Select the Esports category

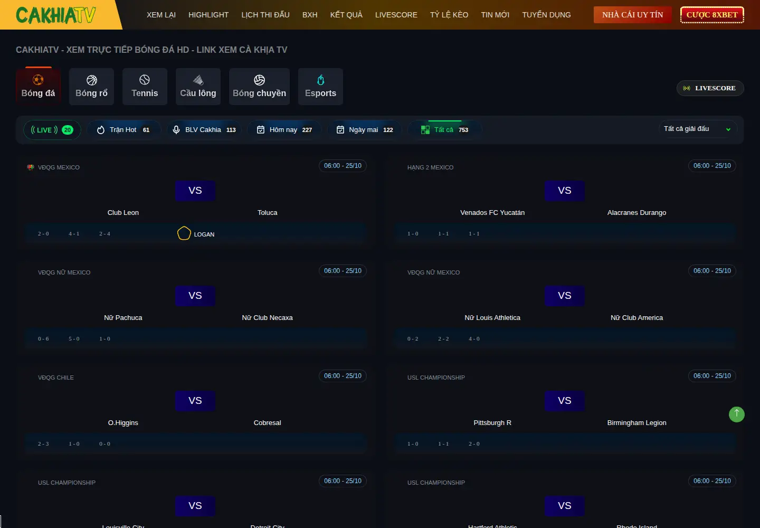click(x=320, y=87)
